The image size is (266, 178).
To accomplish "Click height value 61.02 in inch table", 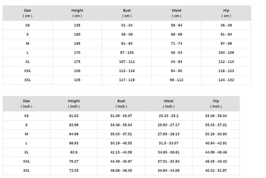I will point(74,116).
